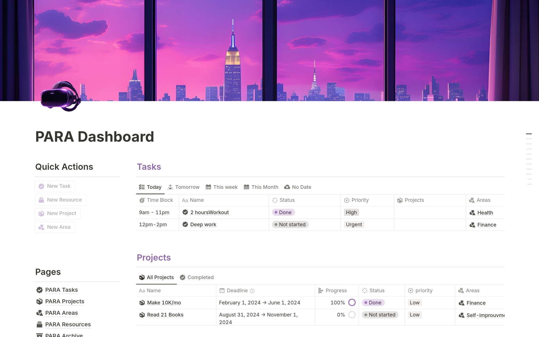Click the Done status of 2 hoursWorkout

[283, 212]
